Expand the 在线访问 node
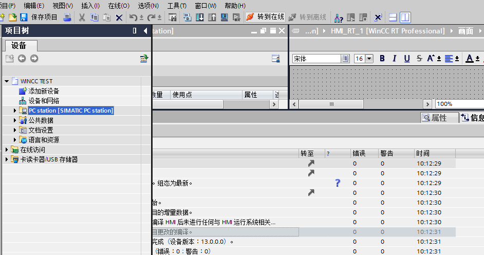 7,150
